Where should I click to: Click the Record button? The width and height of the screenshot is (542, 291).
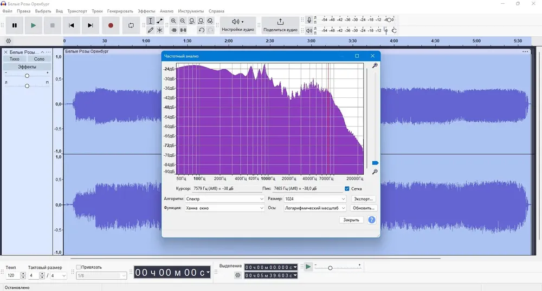tap(111, 25)
